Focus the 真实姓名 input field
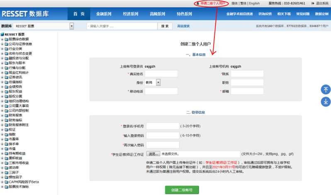This screenshot has width=331, height=195. tap(161, 74)
